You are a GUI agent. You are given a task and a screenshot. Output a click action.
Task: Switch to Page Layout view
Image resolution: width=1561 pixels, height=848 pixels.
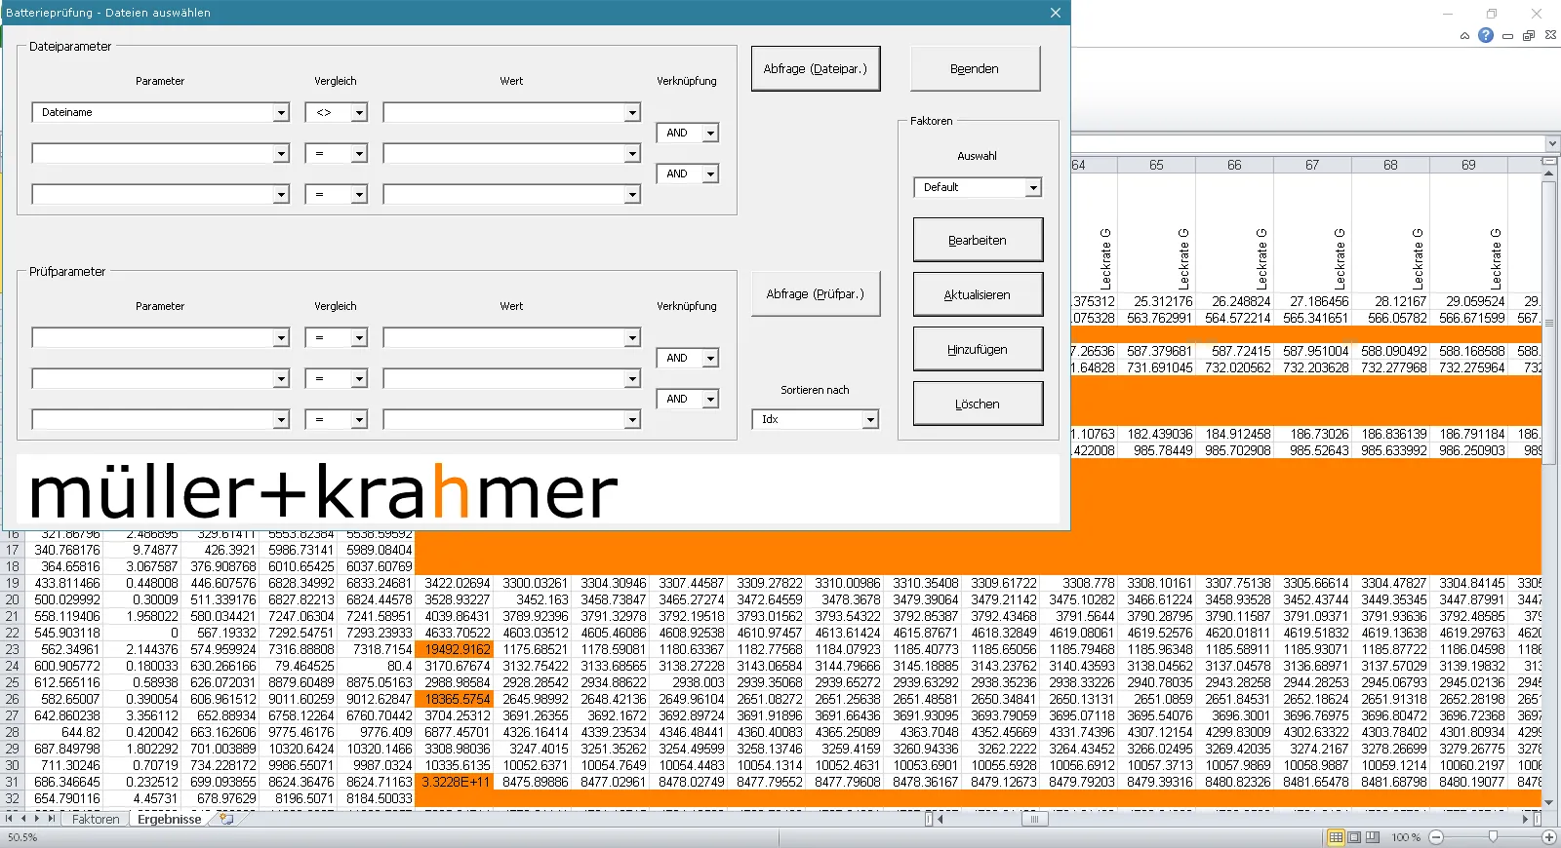point(1354,837)
